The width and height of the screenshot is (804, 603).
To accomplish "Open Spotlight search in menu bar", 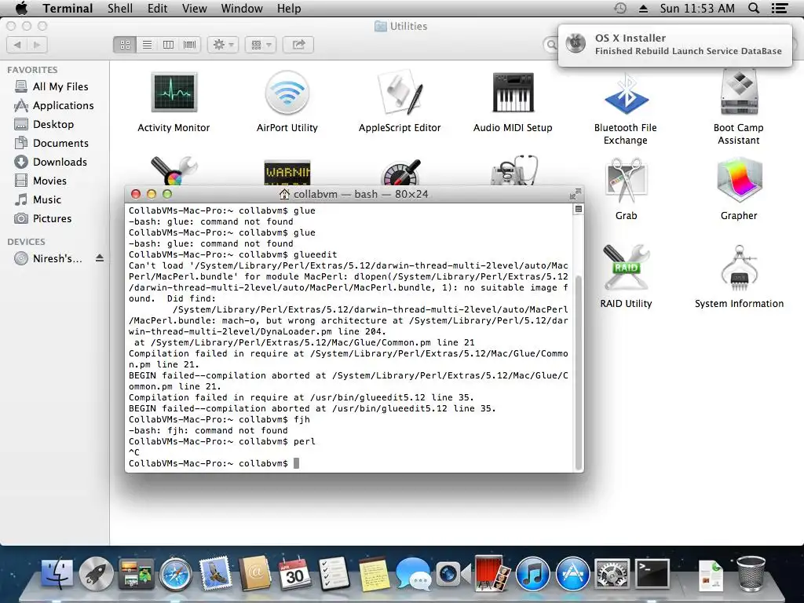I will 754,8.
